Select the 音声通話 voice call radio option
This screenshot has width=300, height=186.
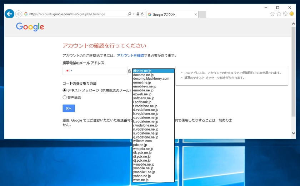click(65, 97)
